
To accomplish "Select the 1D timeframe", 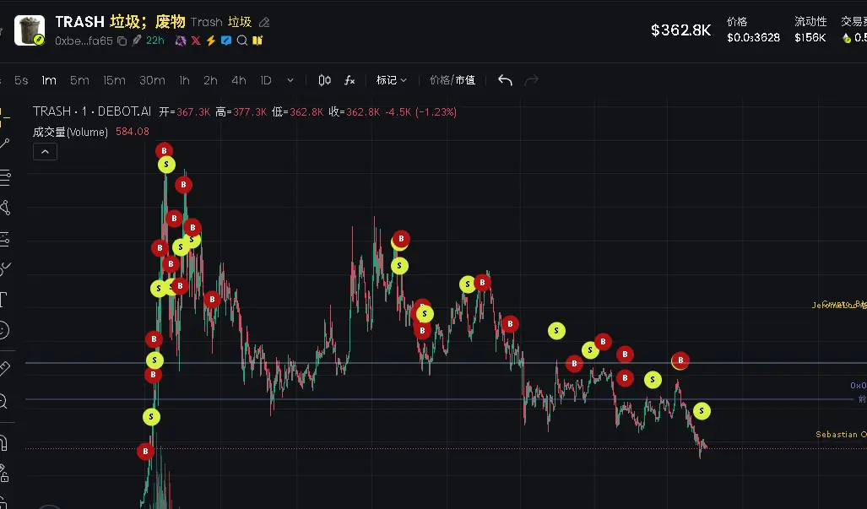I will [266, 80].
